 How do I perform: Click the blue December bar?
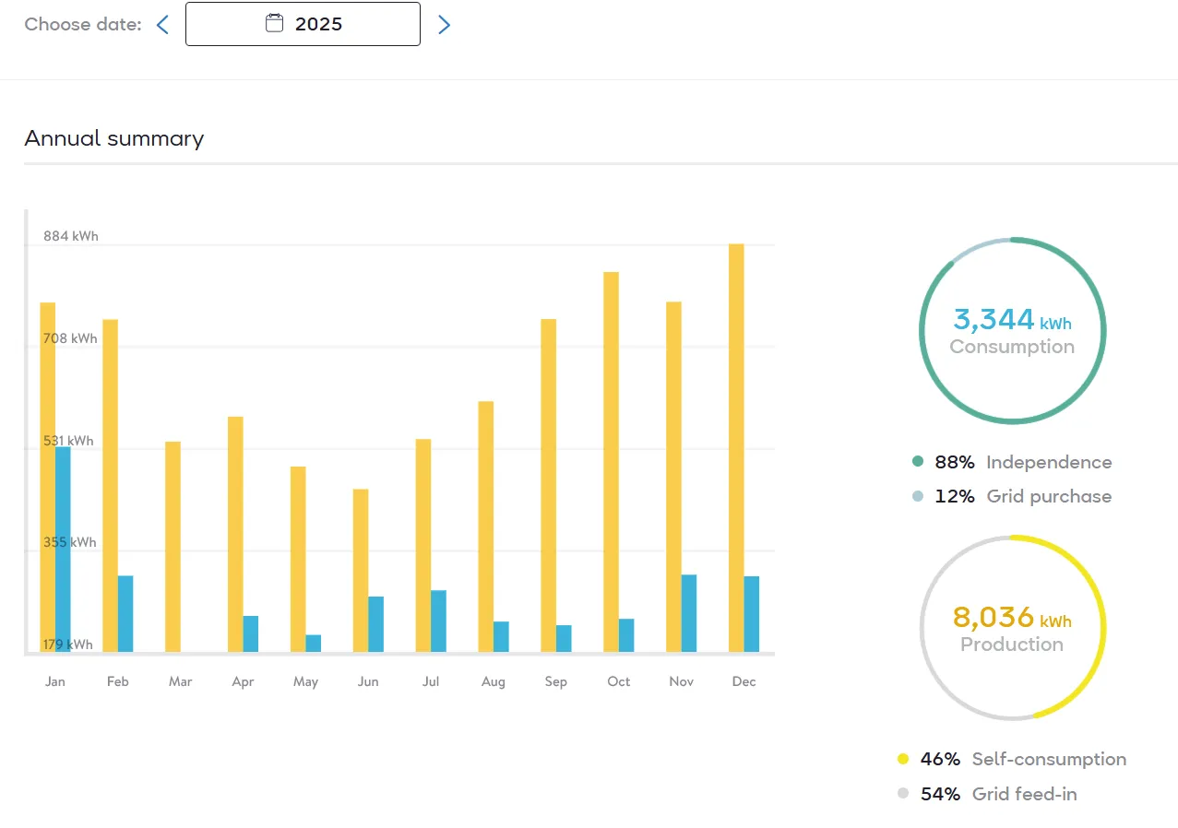[x=751, y=614]
